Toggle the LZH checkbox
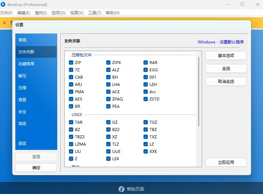The height and width of the screenshot is (194, 263). [x=145, y=84]
